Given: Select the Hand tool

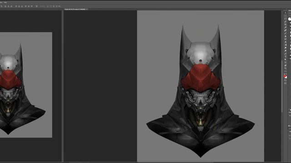Looking at the screenshot, I should point(285,65).
